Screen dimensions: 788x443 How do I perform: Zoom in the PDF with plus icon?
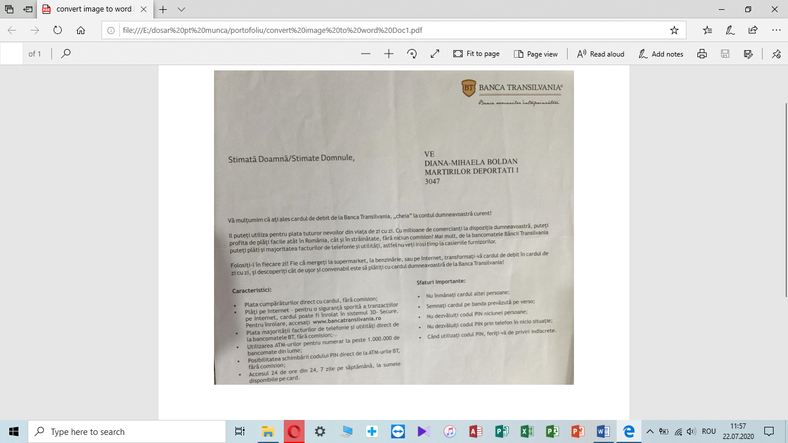point(388,54)
